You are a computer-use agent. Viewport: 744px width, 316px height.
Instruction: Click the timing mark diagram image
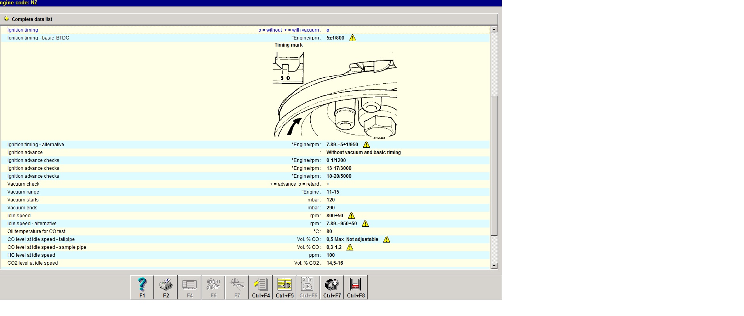click(335, 95)
